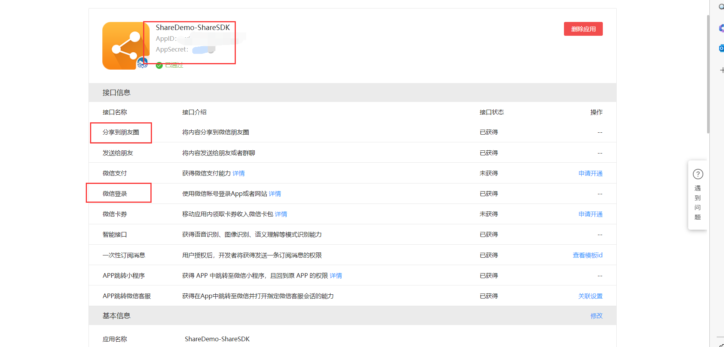This screenshot has height=347, width=724.
Task: Open 详情 link for APP跳转小程序
Action: (336, 276)
